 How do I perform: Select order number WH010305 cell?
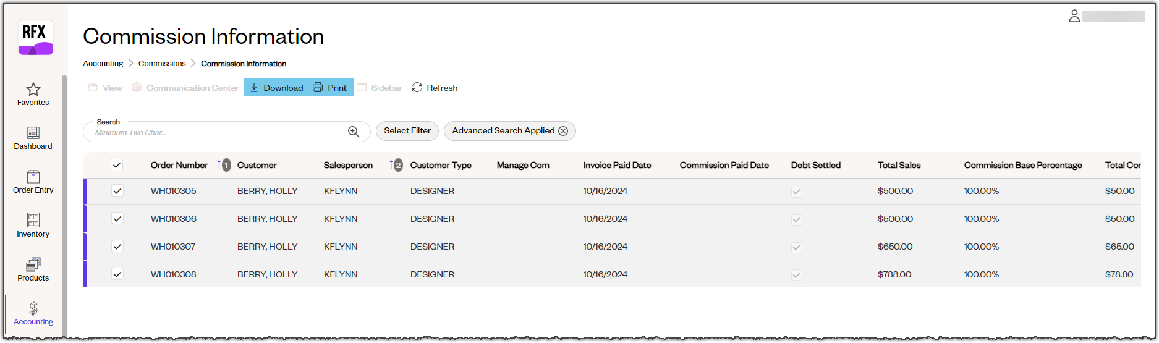coord(174,191)
